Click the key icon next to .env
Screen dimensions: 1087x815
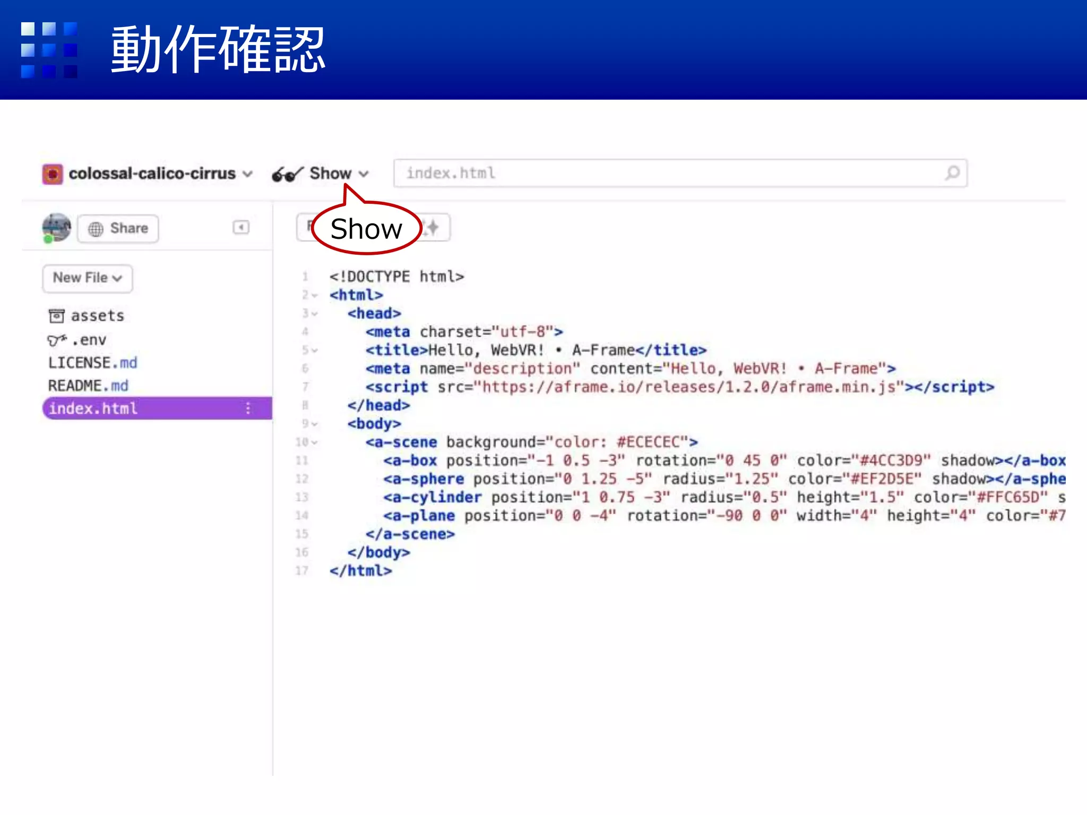[57, 340]
